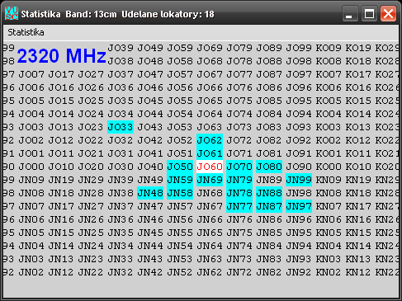This screenshot has height=301, width=402.
Task: Select highlighted locator JN99
Action: (x=299, y=180)
